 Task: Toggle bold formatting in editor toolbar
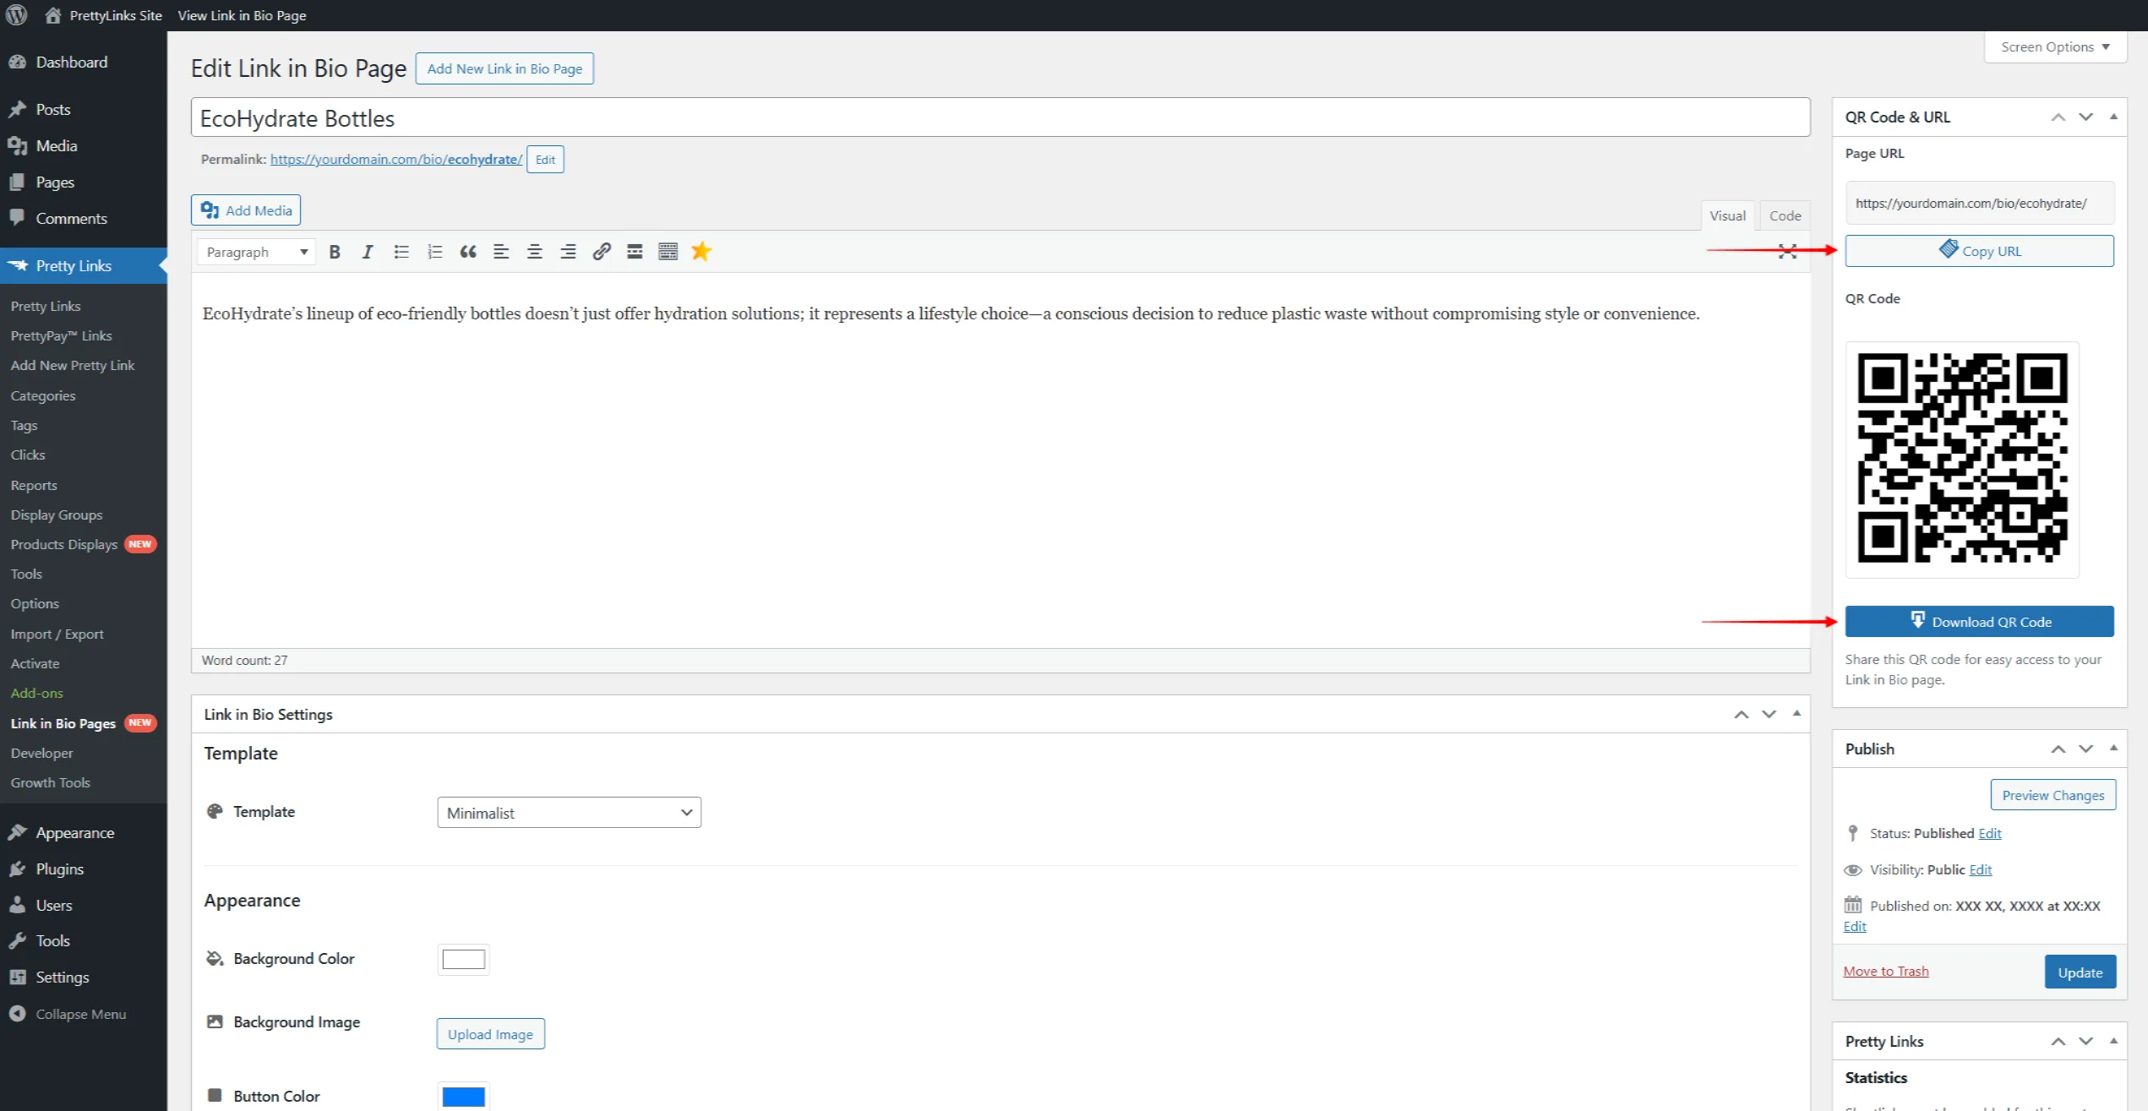[x=335, y=252]
